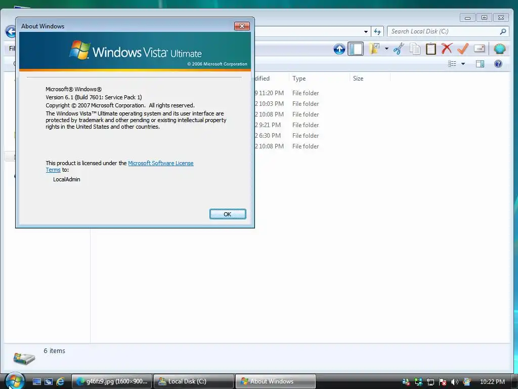Go up one level with the blue arrow

point(339,49)
